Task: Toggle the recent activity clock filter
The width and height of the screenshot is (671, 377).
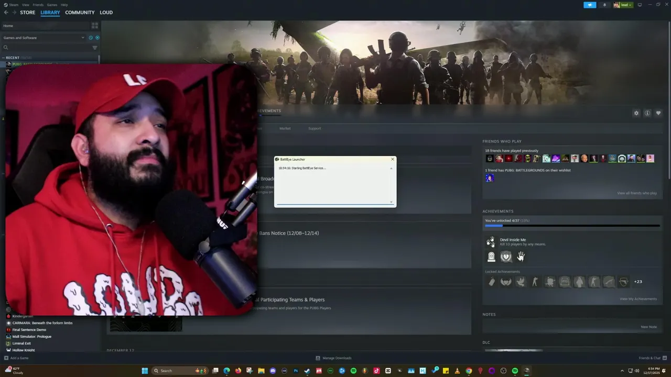Action: tap(91, 38)
